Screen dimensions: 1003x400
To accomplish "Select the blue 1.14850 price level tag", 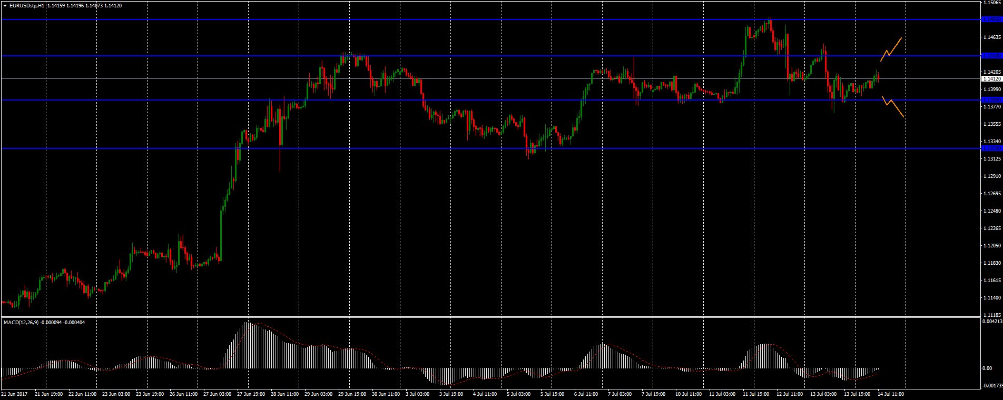I will [x=991, y=19].
